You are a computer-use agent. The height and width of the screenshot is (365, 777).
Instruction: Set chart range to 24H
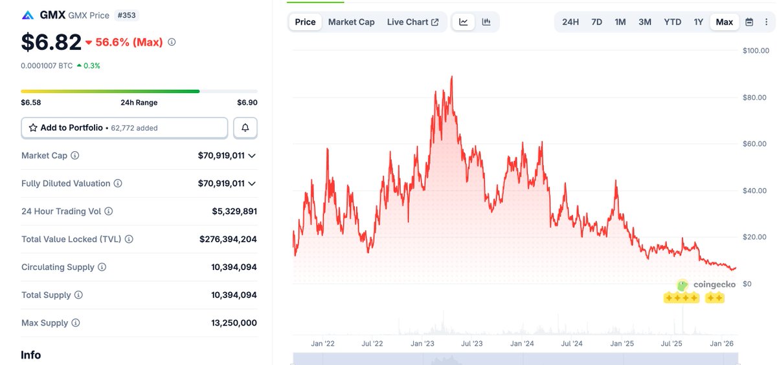click(x=570, y=22)
